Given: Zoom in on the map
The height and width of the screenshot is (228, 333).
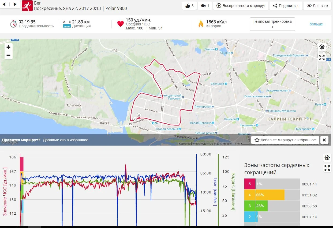Looking at the screenshot, I should (x=9, y=47).
